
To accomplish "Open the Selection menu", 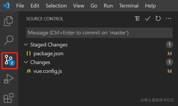I will (56, 6).
